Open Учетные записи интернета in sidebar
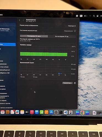The image size is (102, 137). point(6,108)
